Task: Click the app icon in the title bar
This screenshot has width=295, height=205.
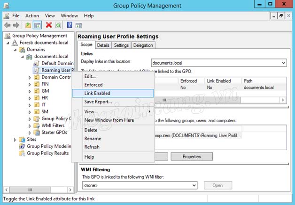Action: [7, 6]
